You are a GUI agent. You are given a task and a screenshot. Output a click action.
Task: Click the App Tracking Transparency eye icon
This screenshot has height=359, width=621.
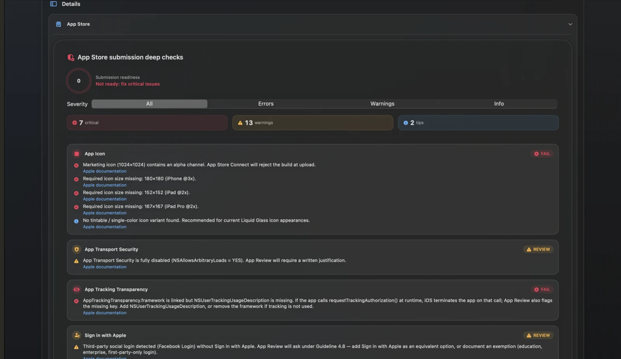point(77,289)
